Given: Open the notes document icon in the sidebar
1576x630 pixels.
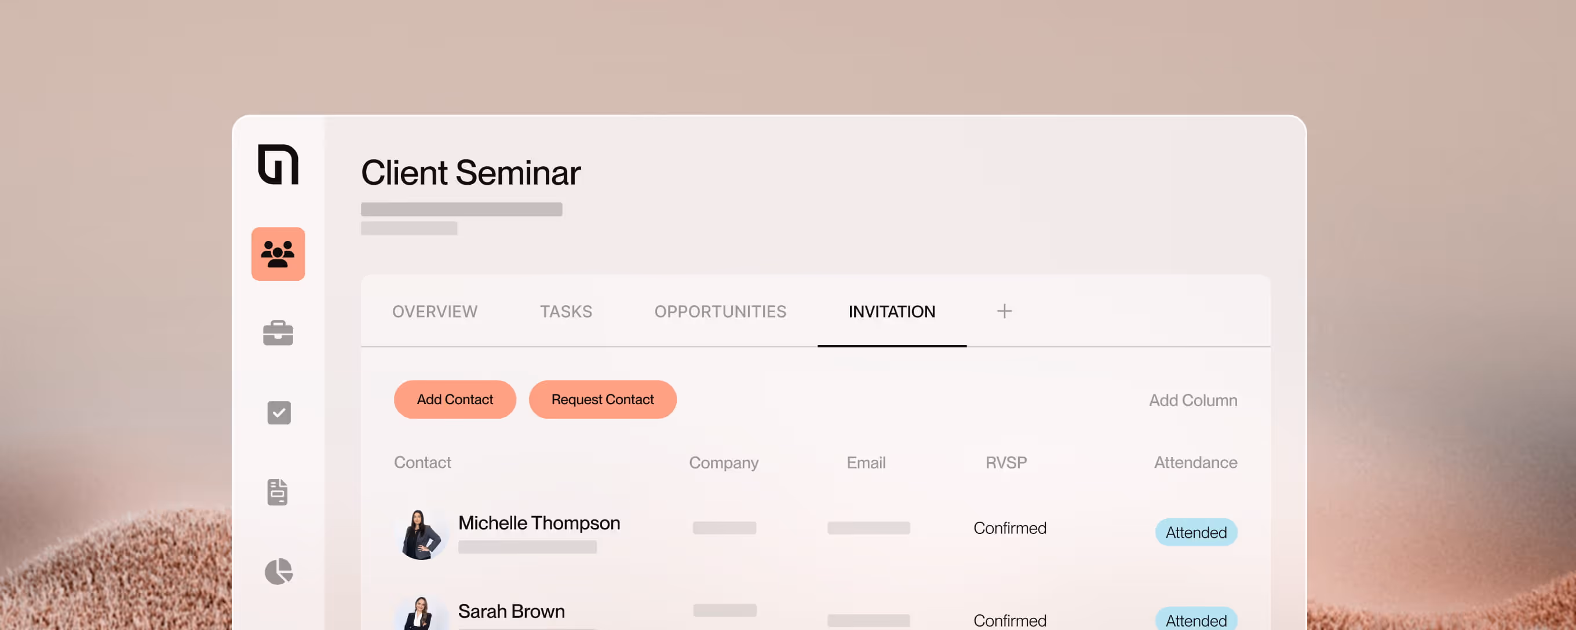Looking at the screenshot, I should click(278, 492).
